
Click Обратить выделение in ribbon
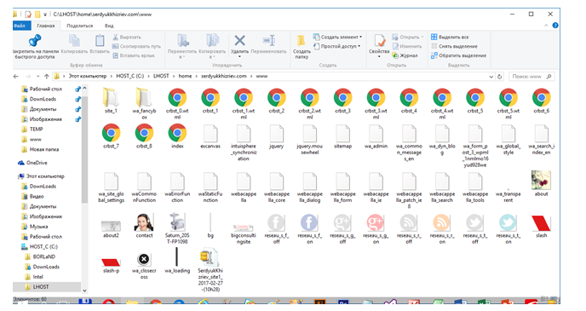point(458,55)
